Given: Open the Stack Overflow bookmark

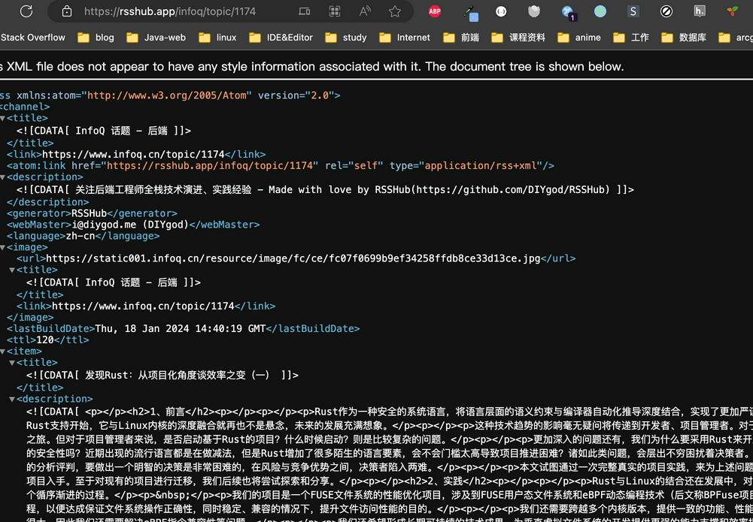Looking at the screenshot, I should pos(33,38).
